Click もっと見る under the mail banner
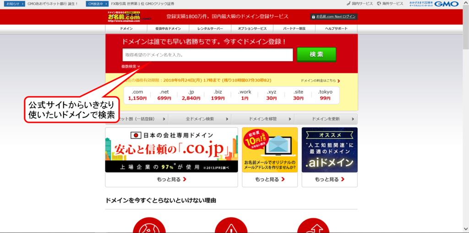The width and height of the screenshot is (469, 233). click(x=270, y=179)
